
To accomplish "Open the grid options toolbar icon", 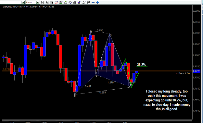I will point(52,2).
